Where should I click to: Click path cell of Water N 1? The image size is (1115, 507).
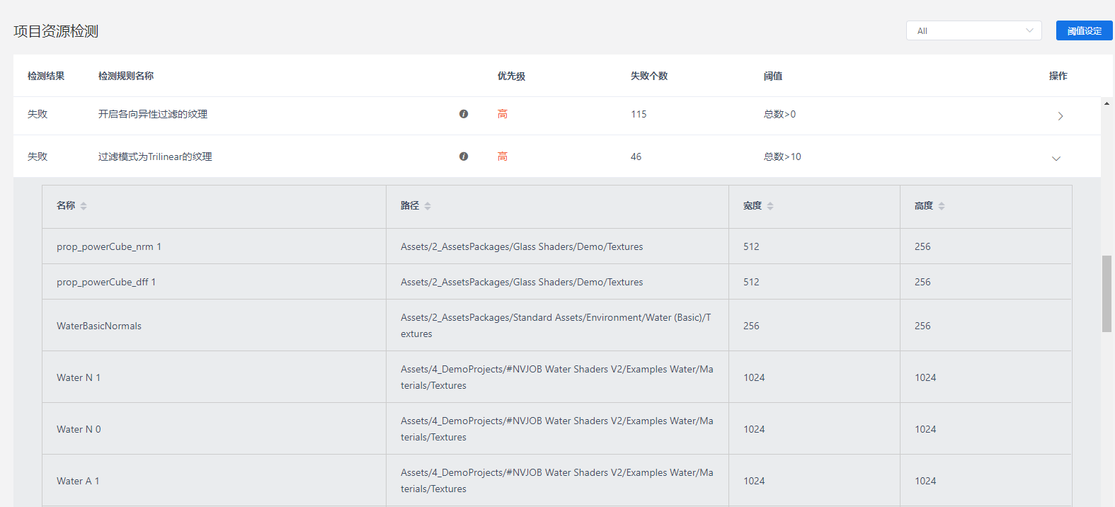click(557, 377)
